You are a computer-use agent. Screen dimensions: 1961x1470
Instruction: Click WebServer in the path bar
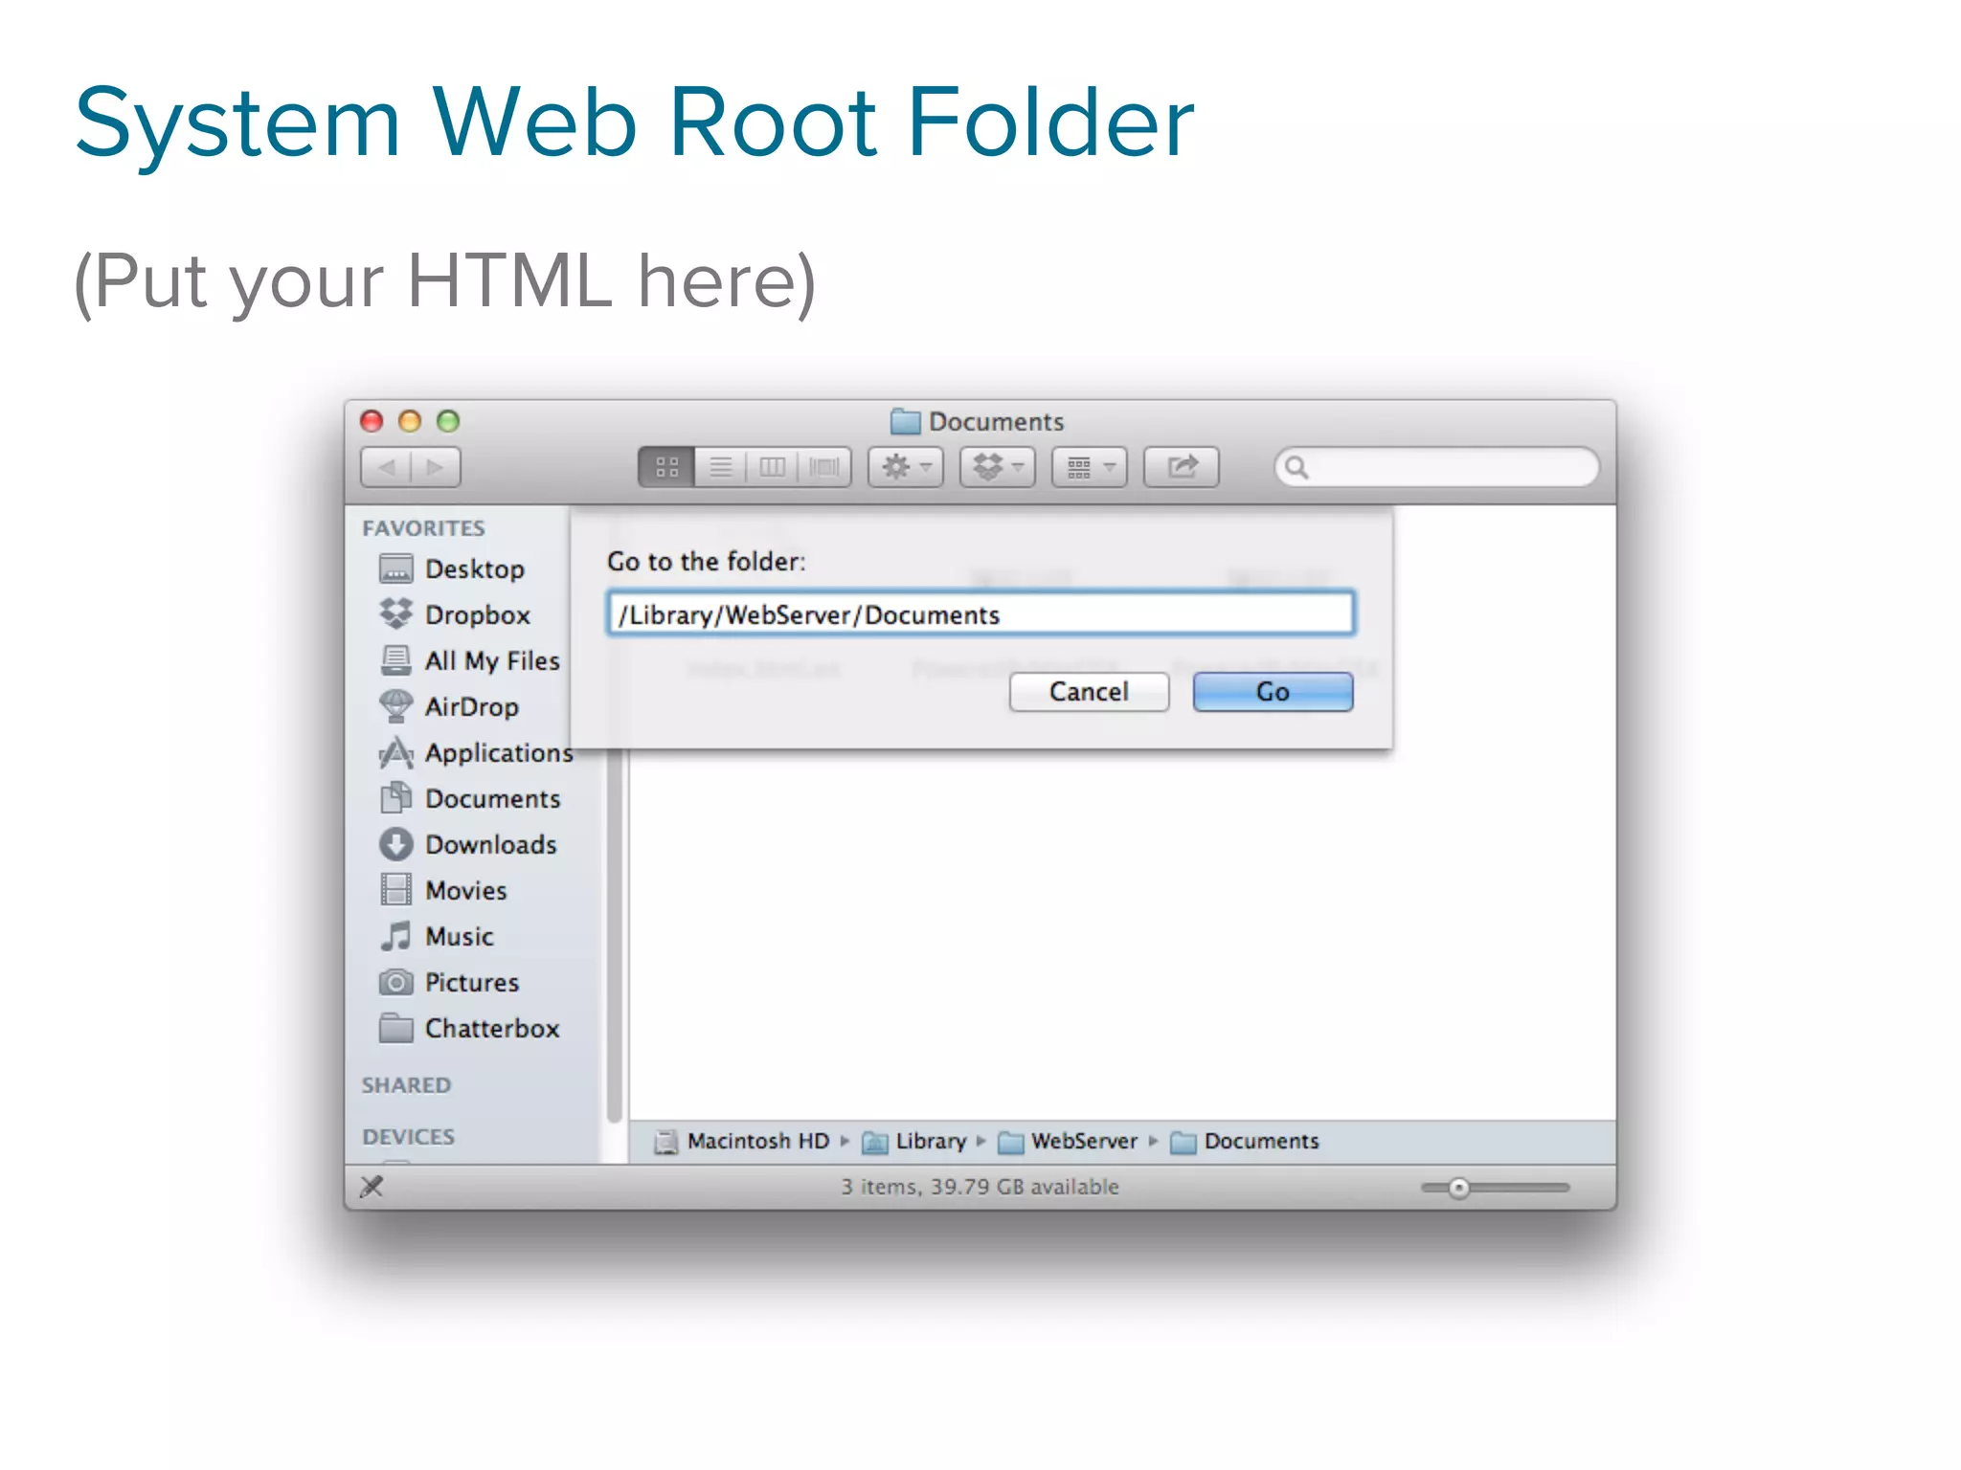(1084, 1141)
